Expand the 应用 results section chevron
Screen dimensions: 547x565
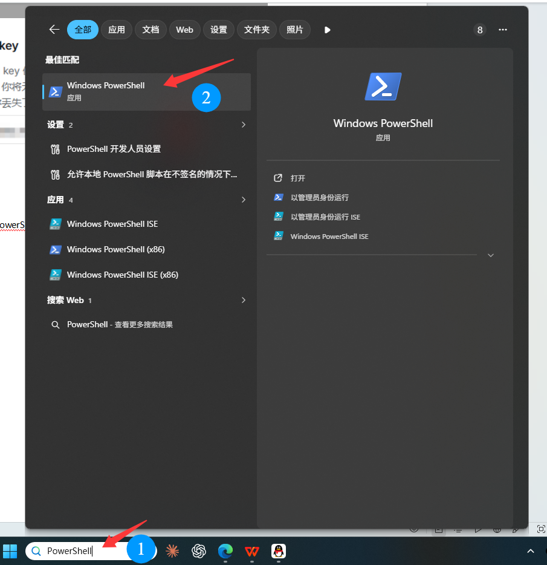pyautogui.click(x=244, y=200)
